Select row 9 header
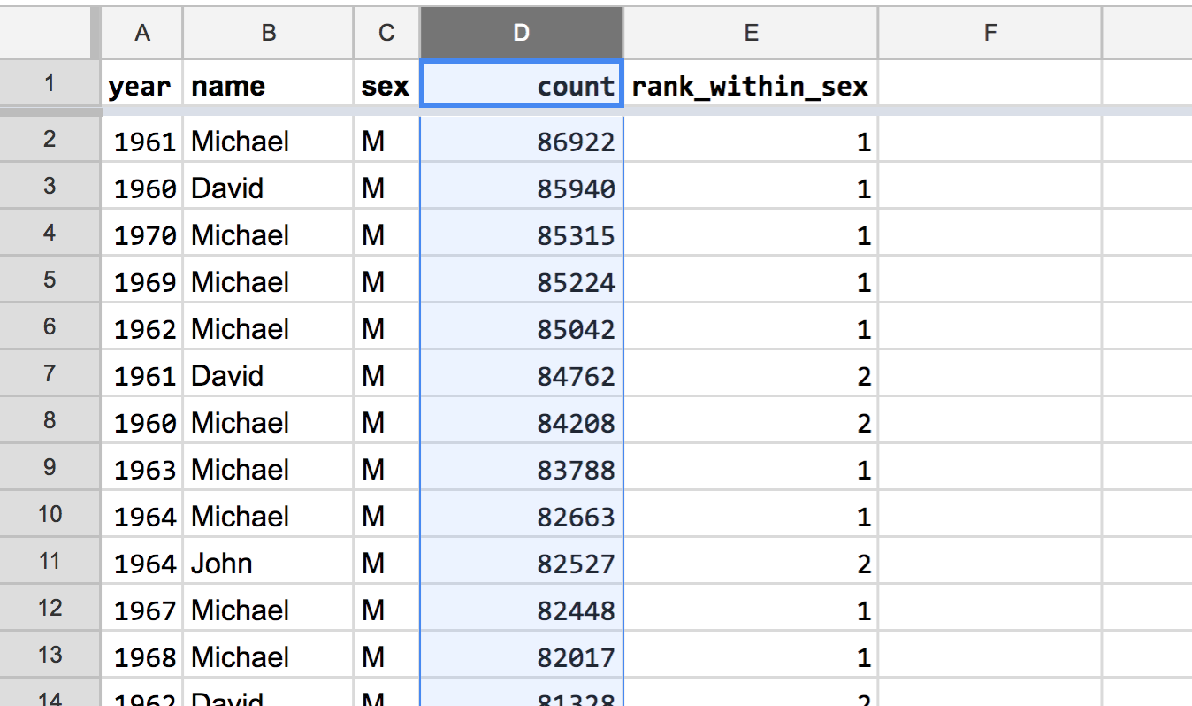This screenshot has width=1192, height=706. [50, 467]
